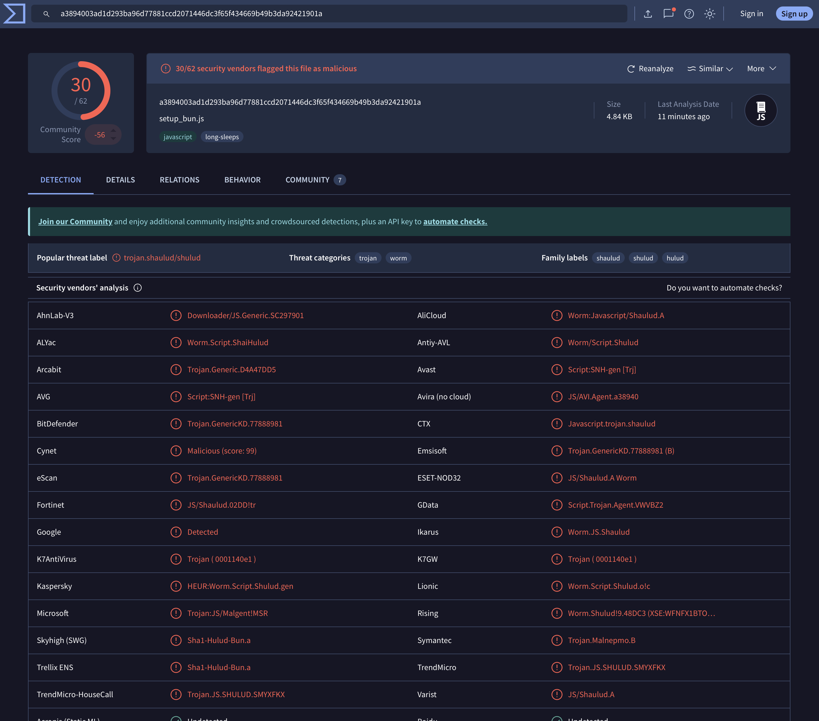Click the VirusTotal logo
This screenshot has height=721, width=819.
click(14, 14)
